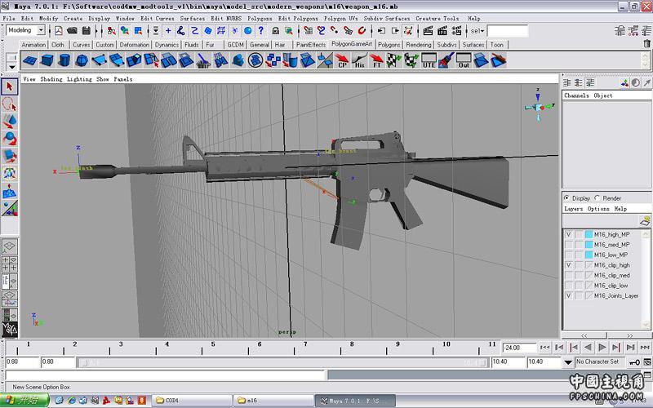
Task: Show the M16_clip_low layer
Action: 569,286
